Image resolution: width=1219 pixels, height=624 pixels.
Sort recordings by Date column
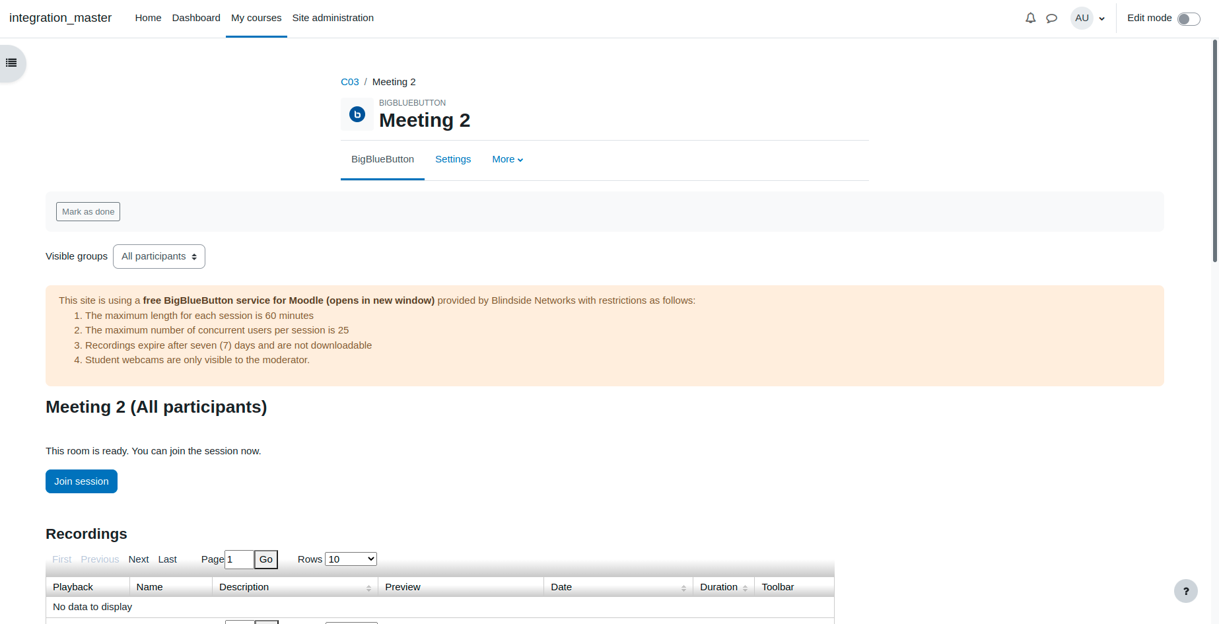coord(618,587)
